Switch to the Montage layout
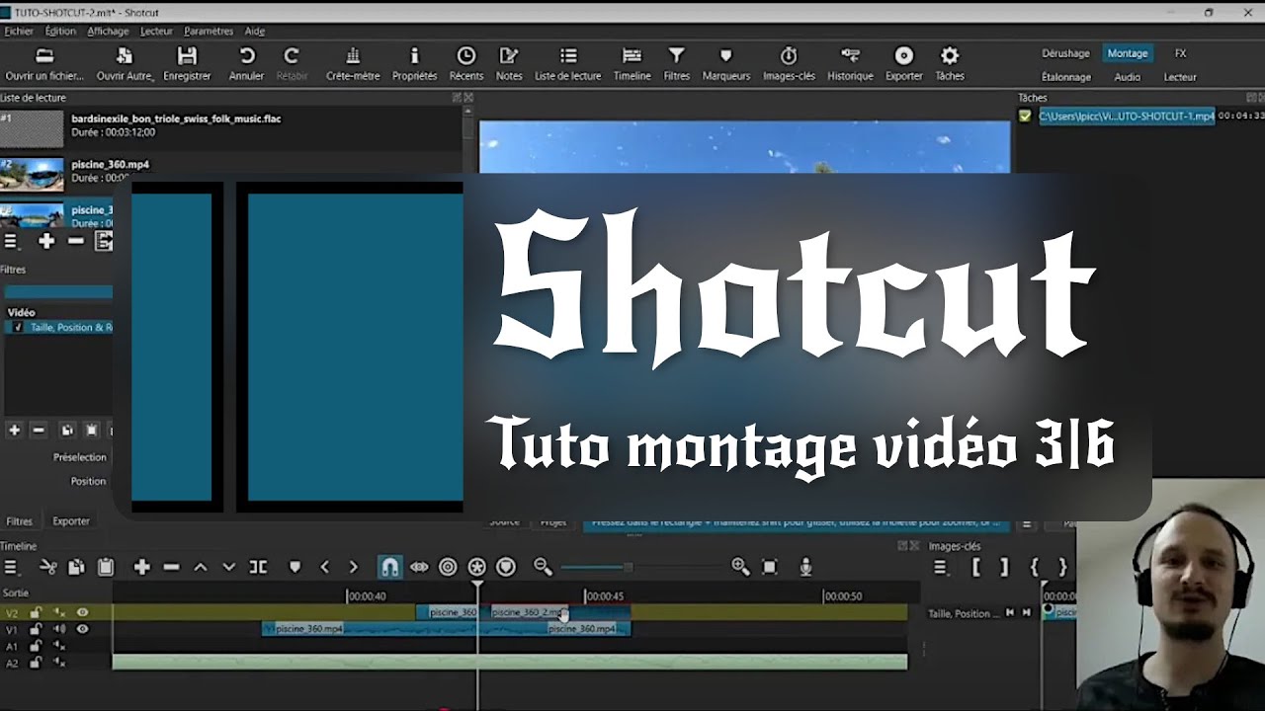 [1127, 53]
